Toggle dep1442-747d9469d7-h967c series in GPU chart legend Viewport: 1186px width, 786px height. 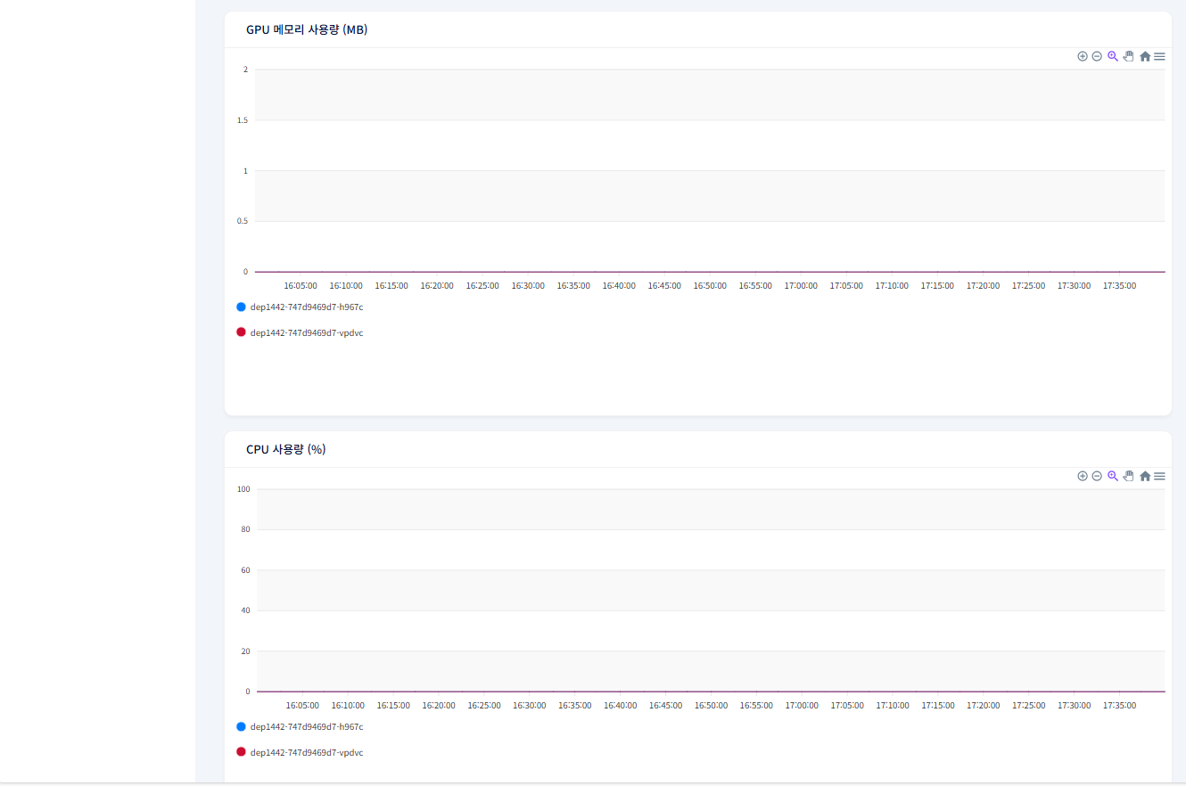[x=306, y=307]
